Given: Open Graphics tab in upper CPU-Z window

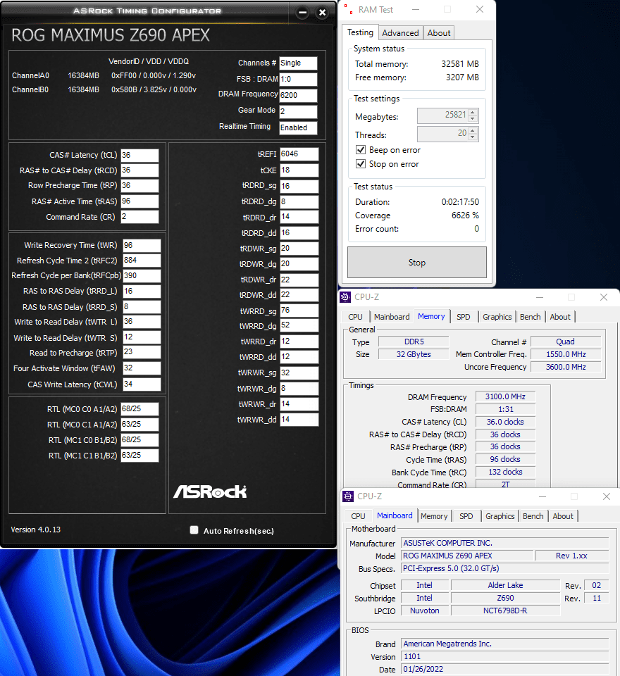Looking at the screenshot, I should 497,317.
